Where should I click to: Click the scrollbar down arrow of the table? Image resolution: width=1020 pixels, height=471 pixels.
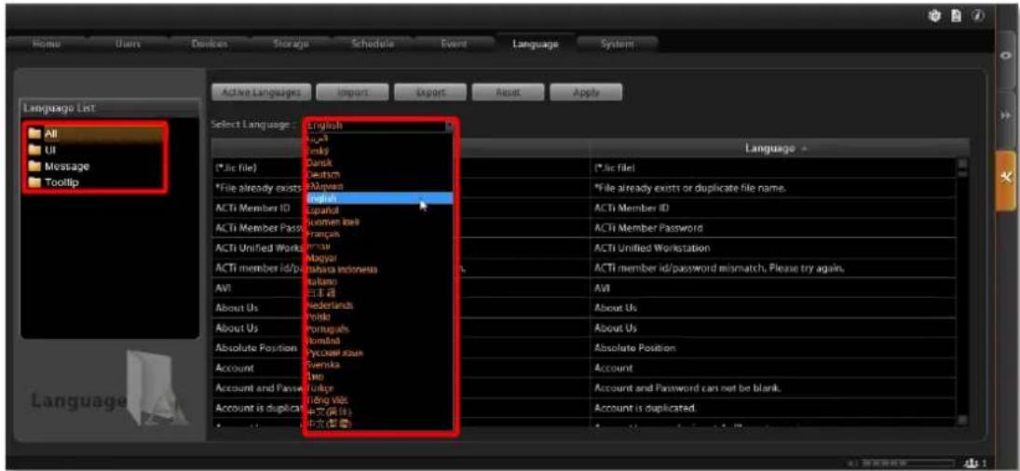pos(963,421)
